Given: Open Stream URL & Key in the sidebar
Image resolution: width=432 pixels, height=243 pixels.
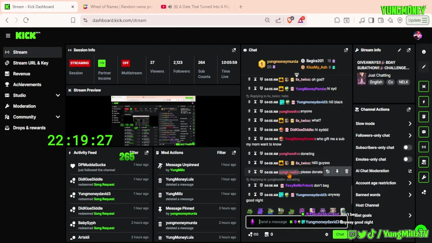Looking at the screenshot, I should click(x=32, y=63).
